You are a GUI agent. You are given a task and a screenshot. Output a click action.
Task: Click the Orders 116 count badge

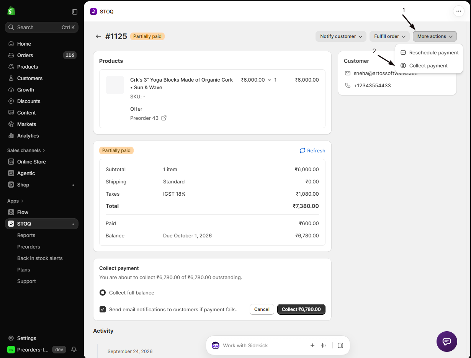coord(70,55)
